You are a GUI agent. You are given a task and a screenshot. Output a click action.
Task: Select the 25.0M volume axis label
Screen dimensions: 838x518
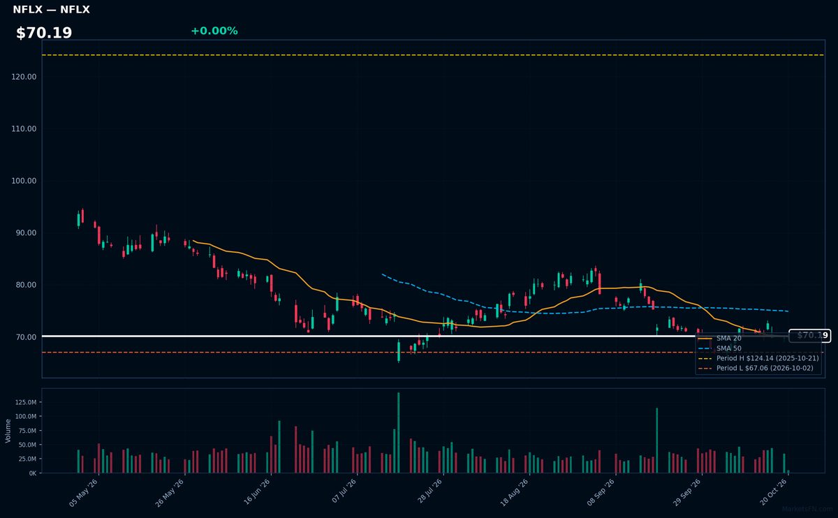point(27,459)
